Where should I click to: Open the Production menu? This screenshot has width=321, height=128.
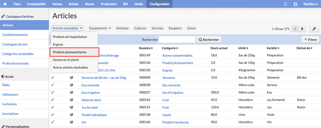tap(109, 4)
